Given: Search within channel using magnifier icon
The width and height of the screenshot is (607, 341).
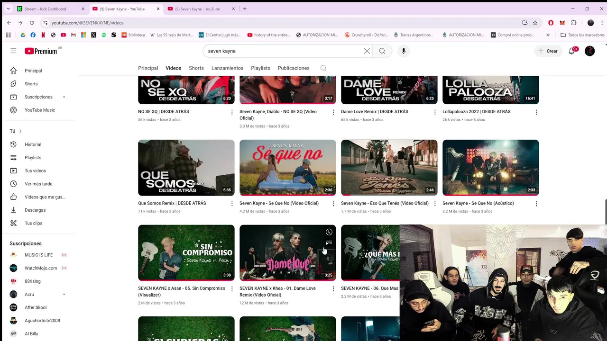Looking at the screenshot, I should click(x=323, y=68).
